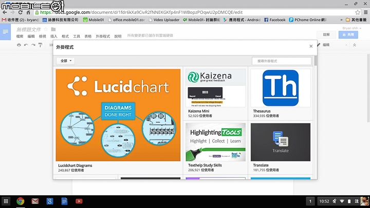
Task: Expand hidden bookmarks chevron
Action: pyautogui.click(x=341, y=20)
